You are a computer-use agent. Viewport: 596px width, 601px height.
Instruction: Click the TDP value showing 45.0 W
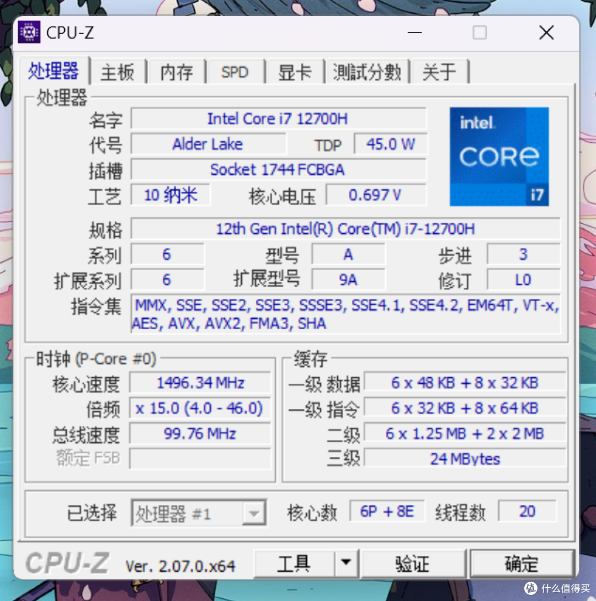tap(390, 144)
